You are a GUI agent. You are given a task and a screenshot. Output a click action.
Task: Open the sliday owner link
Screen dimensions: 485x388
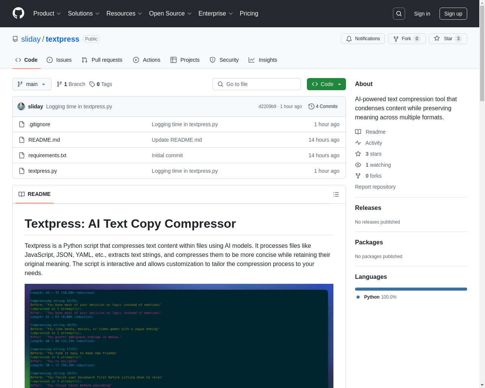[x=31, y=39]
